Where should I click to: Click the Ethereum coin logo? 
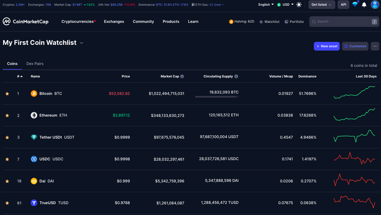[x=34, y=115]
